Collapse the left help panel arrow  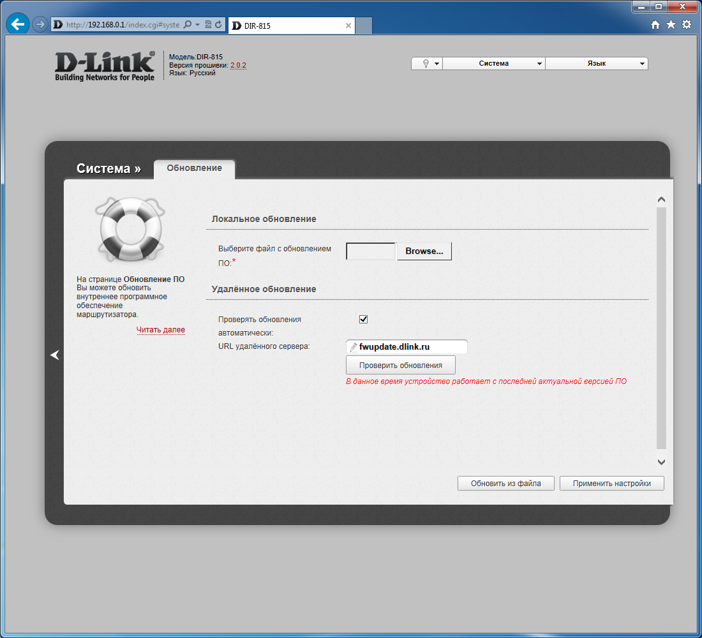click(55, 355)
